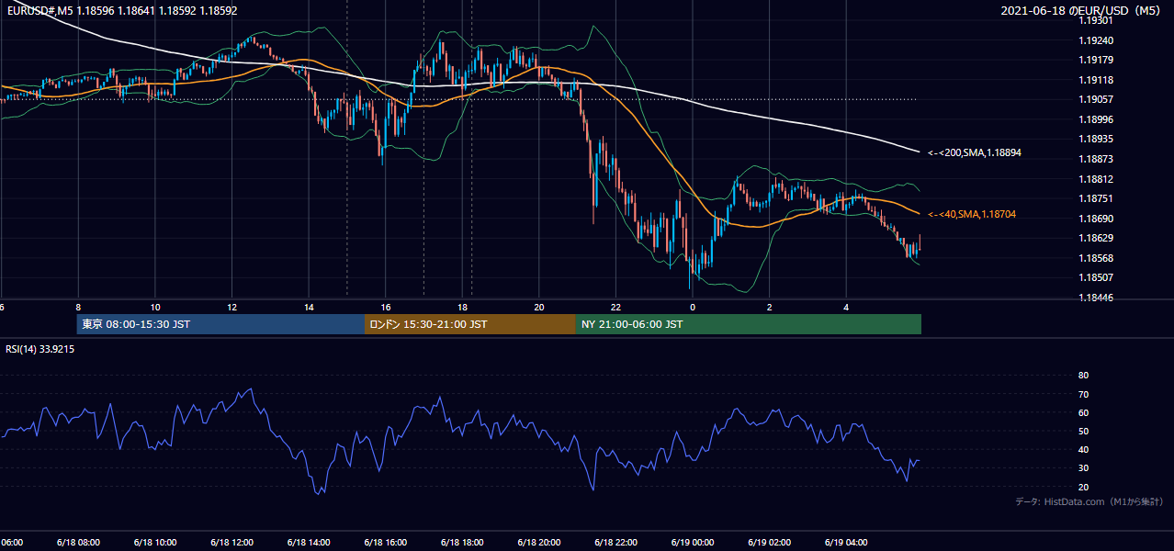Click the 6/18 16:00 bottom time label

[385, 542]
